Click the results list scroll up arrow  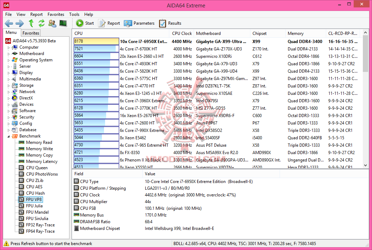point(365,33)
